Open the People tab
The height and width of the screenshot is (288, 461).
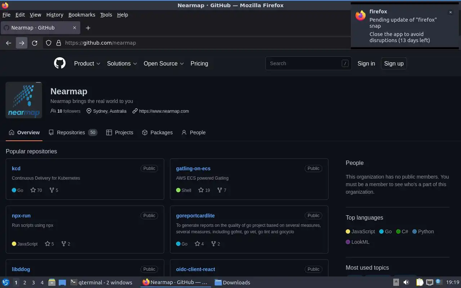pyautogui.click(x=193, y=132)
